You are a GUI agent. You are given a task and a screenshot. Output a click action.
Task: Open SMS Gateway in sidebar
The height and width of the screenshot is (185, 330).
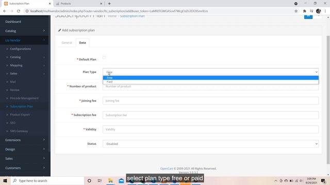click(x=19, y=131)
